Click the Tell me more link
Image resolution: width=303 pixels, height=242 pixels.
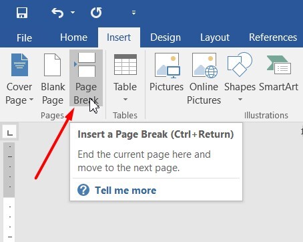click(x=125, y=191)
